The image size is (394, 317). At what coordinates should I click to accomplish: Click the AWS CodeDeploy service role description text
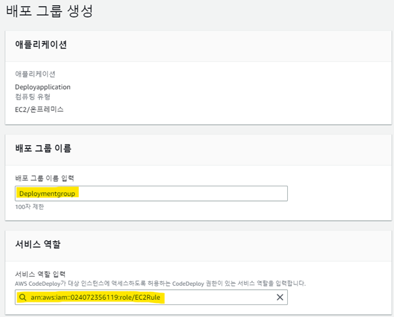(x=161, y=284)
